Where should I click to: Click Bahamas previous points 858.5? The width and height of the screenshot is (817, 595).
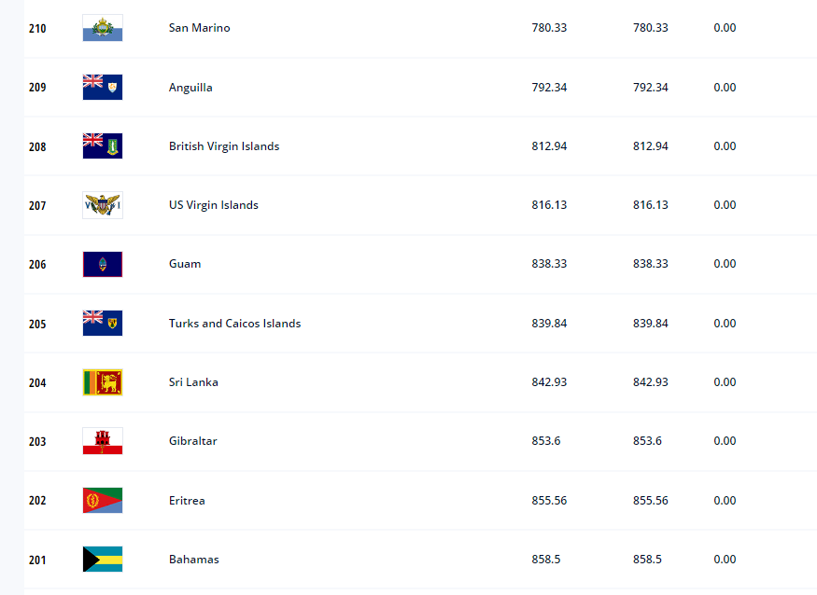[647, 559]
